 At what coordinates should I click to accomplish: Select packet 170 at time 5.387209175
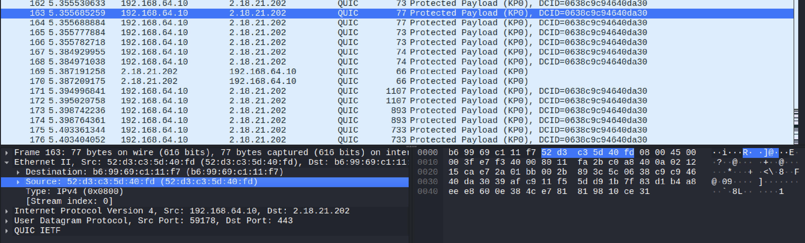pyautogui.click(x=397, y=81)
